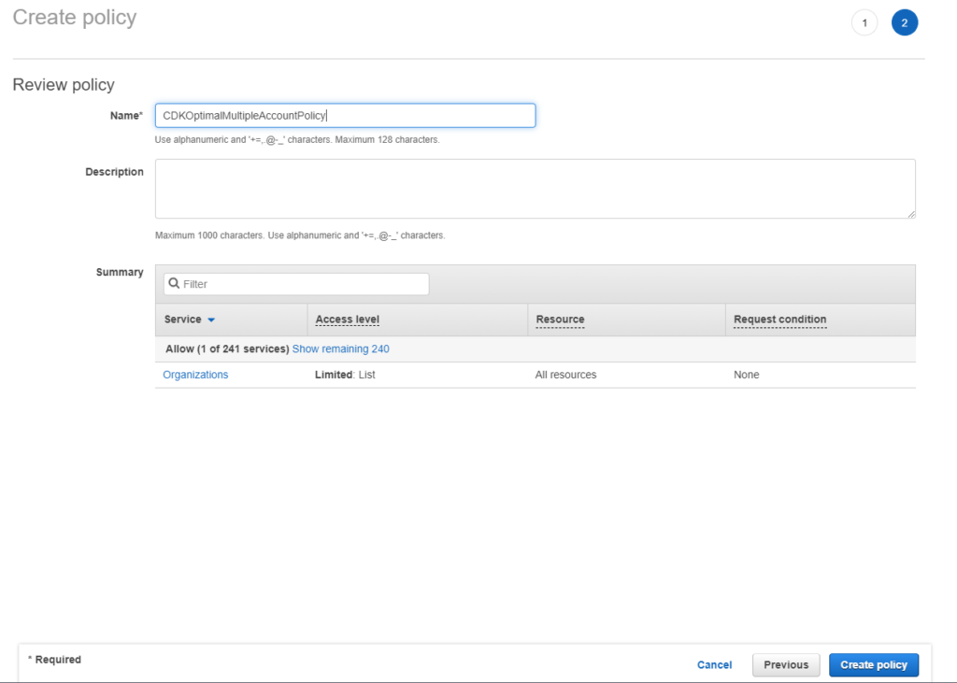Cancel the policy creation
This screenshot has height=683, width=957.
click(x=714, y=664)
